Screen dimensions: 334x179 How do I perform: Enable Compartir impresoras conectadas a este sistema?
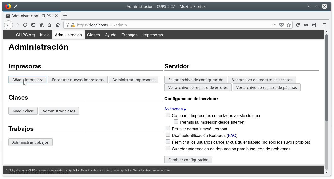click(168, 115)
